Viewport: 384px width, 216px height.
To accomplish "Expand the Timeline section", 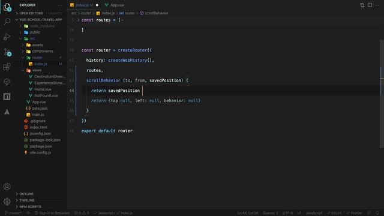I will click(26, 200).
